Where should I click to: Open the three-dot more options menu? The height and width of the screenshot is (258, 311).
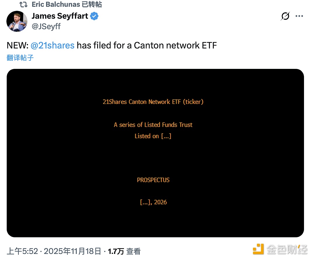pos(299,16)
